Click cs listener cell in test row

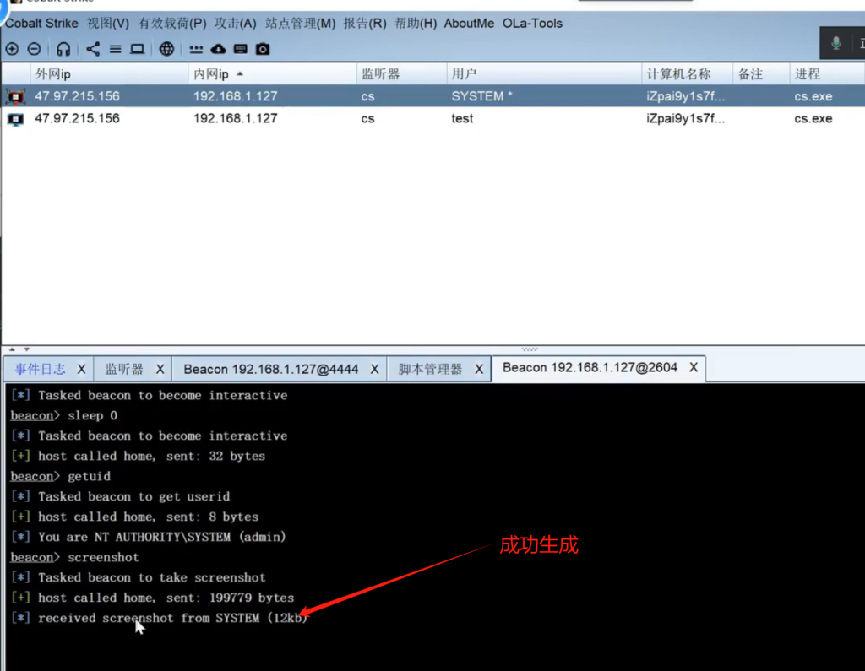tap(368, 118)
